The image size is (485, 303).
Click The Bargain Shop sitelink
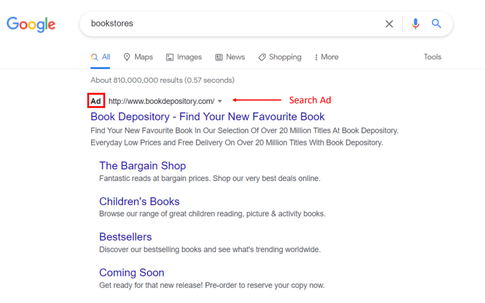pyautogui.click(x=143, y=166)
